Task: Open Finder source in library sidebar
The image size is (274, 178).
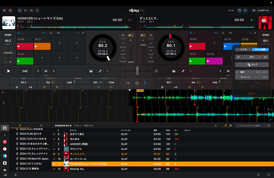Action: tap(5, 156)
